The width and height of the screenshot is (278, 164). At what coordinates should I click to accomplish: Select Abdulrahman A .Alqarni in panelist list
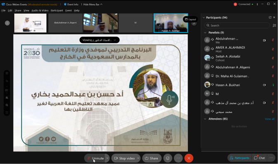click(x=239, y=67)
